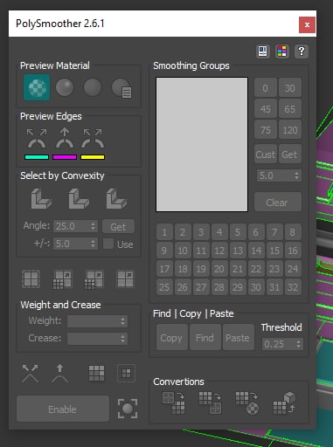Click the fourth Convertions icon with cube
333x447 pixels.
(x=284, y=402)
